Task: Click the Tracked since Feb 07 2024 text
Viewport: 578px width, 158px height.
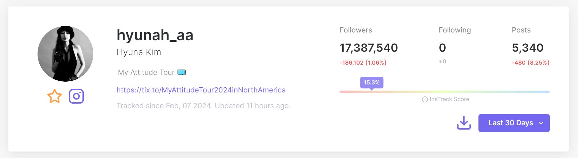Action: click(203, 106)
